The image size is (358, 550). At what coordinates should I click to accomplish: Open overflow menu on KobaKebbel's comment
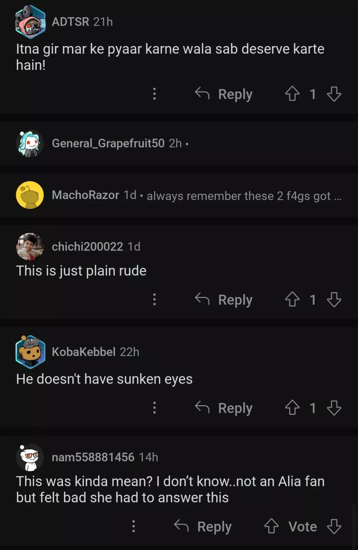[155, 408]
